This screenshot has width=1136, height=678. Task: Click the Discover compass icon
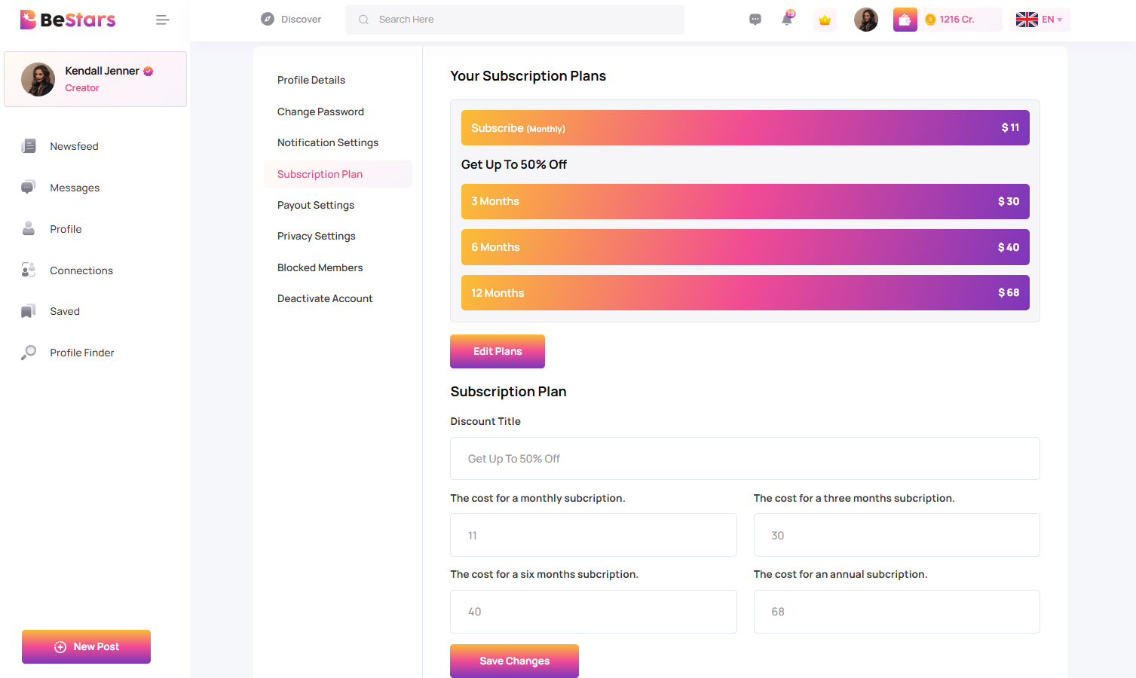point(268,20)
